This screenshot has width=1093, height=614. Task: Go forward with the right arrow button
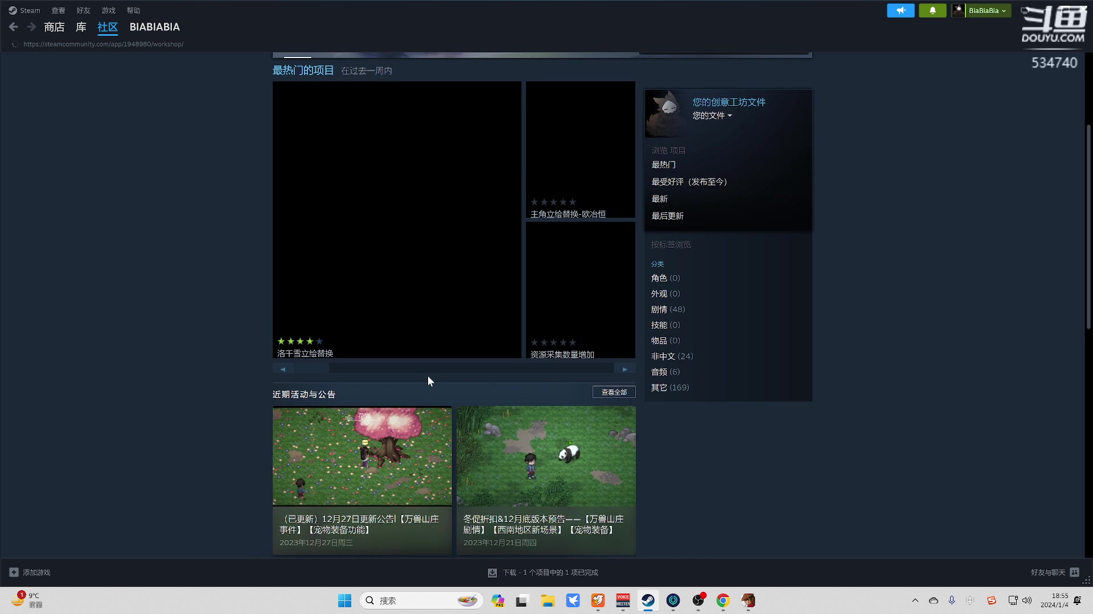tap(31, 27)
